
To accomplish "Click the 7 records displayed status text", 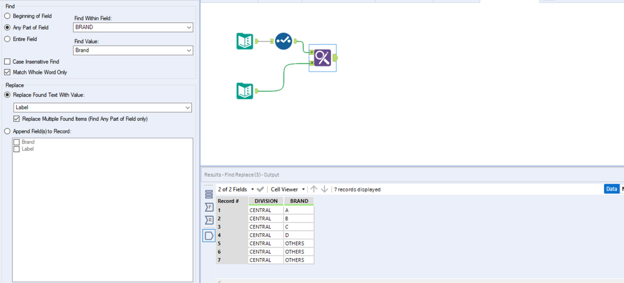I will click(x=357, y=189).
